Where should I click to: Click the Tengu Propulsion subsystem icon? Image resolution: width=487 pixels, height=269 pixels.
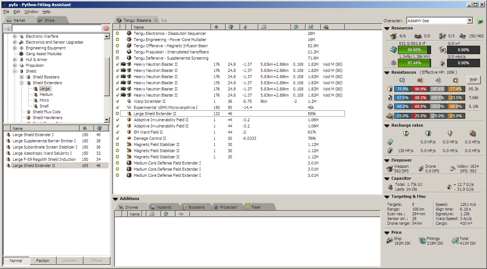pos(129,52)
